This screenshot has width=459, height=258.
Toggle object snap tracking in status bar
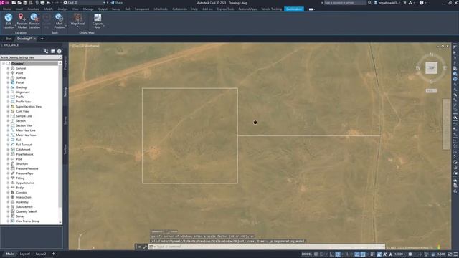pos(357,254)
